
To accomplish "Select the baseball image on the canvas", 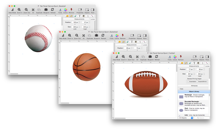I will 38,38.
